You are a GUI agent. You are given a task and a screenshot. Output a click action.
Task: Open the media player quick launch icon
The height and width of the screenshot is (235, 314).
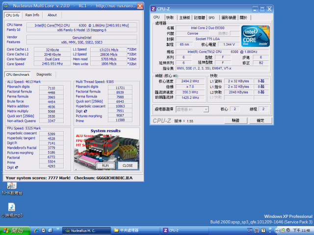click(x=44, y=231)
